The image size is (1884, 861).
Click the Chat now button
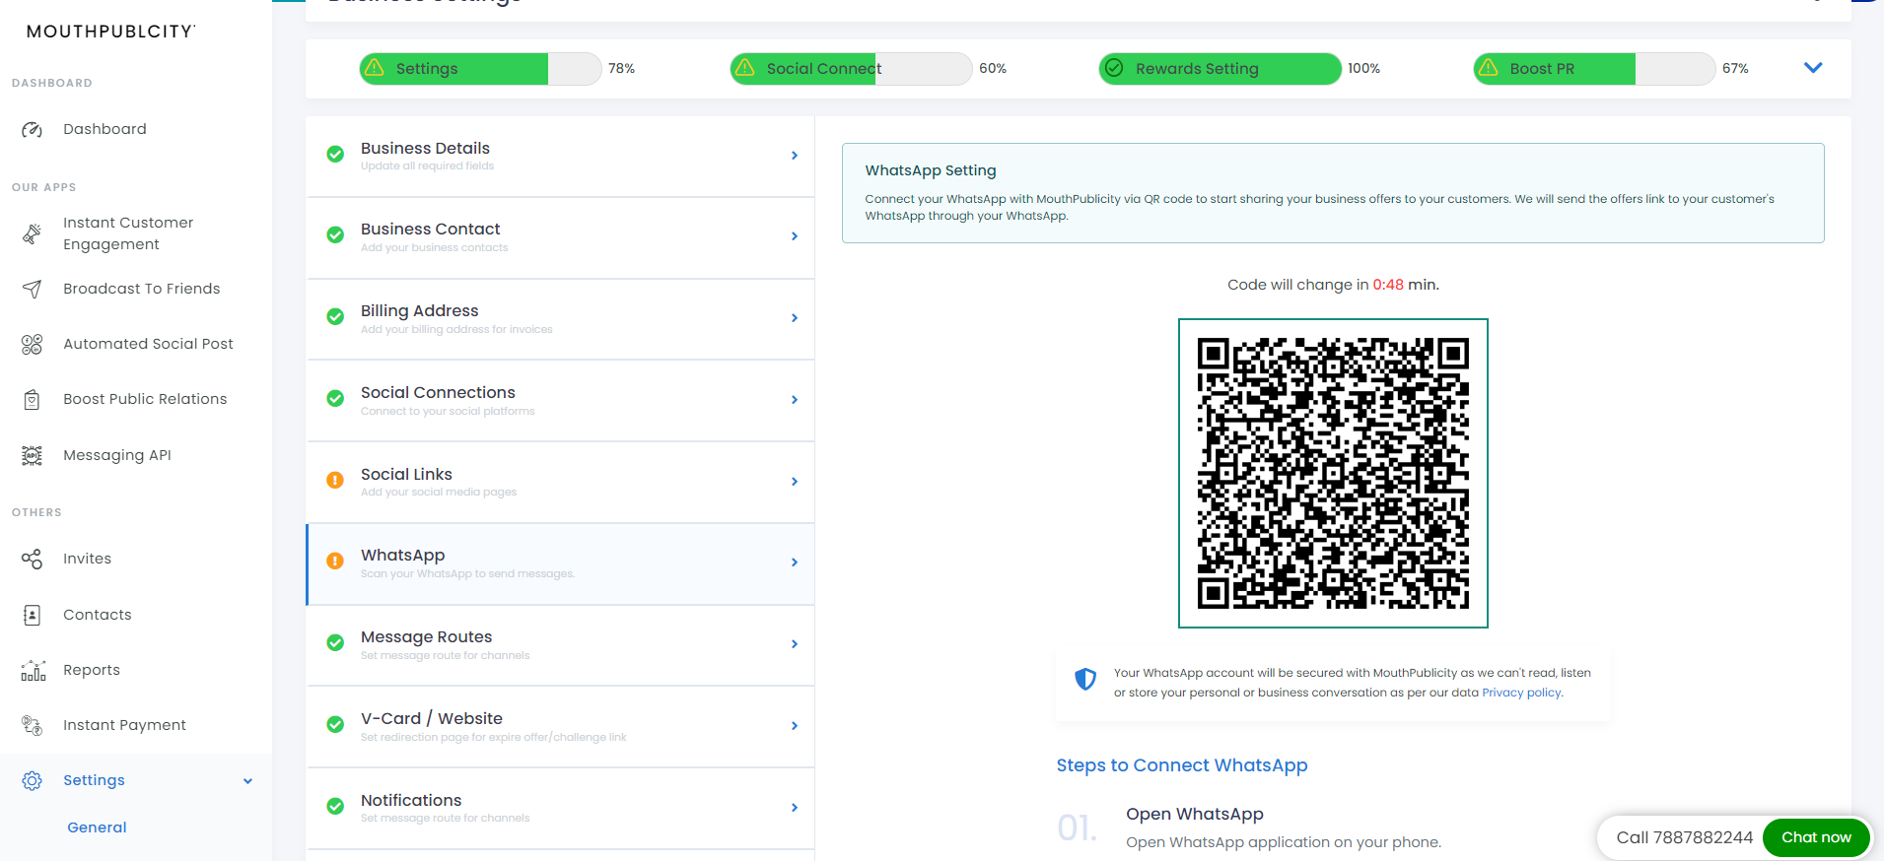coord(1816,837)
